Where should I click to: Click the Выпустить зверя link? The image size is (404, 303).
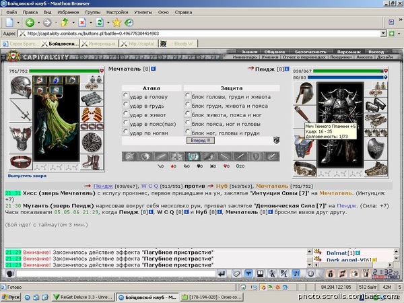(27, 176)
